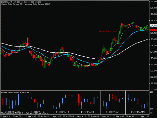Click '23 Apr 14:15' on the time axis
The width and height of the screenshot is (157, 118).
click(119, 116)
